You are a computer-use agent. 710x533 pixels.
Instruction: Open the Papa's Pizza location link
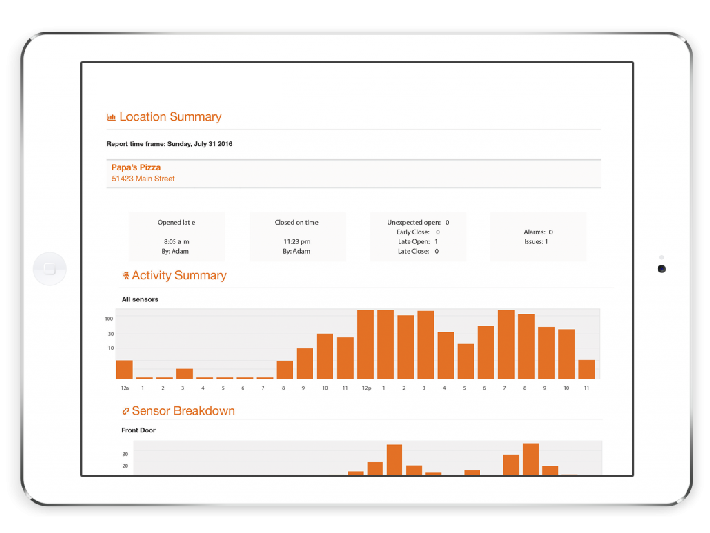136,167
